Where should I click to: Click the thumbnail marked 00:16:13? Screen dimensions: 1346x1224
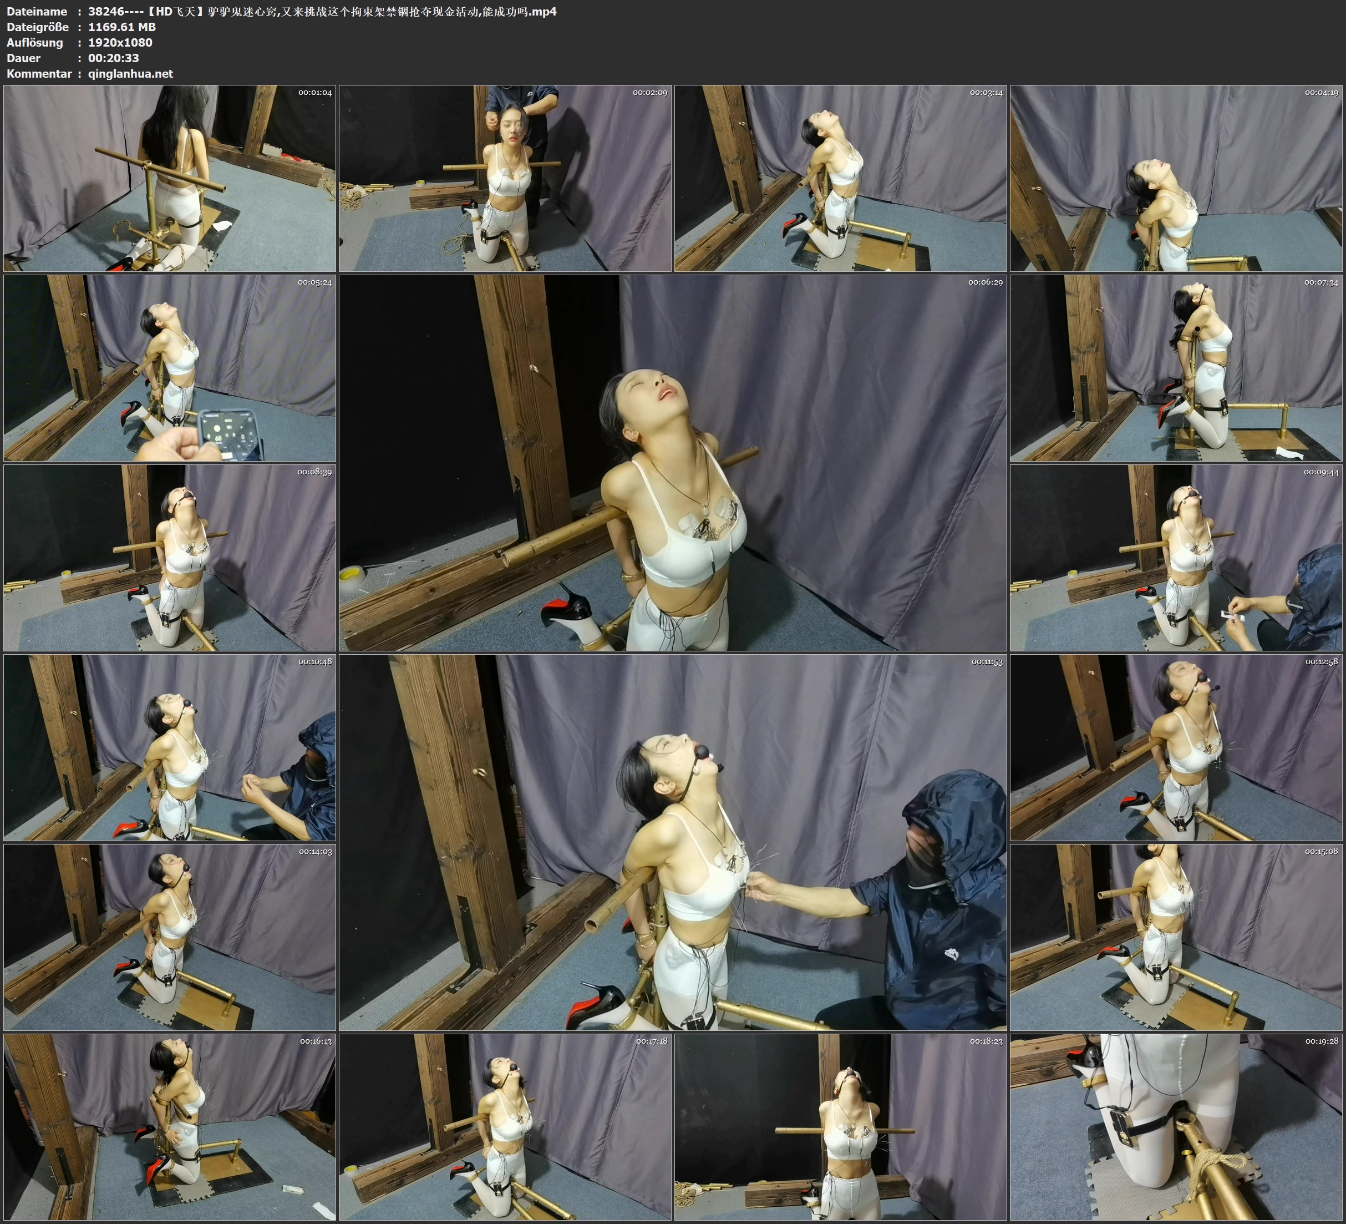pos(170,1127)
